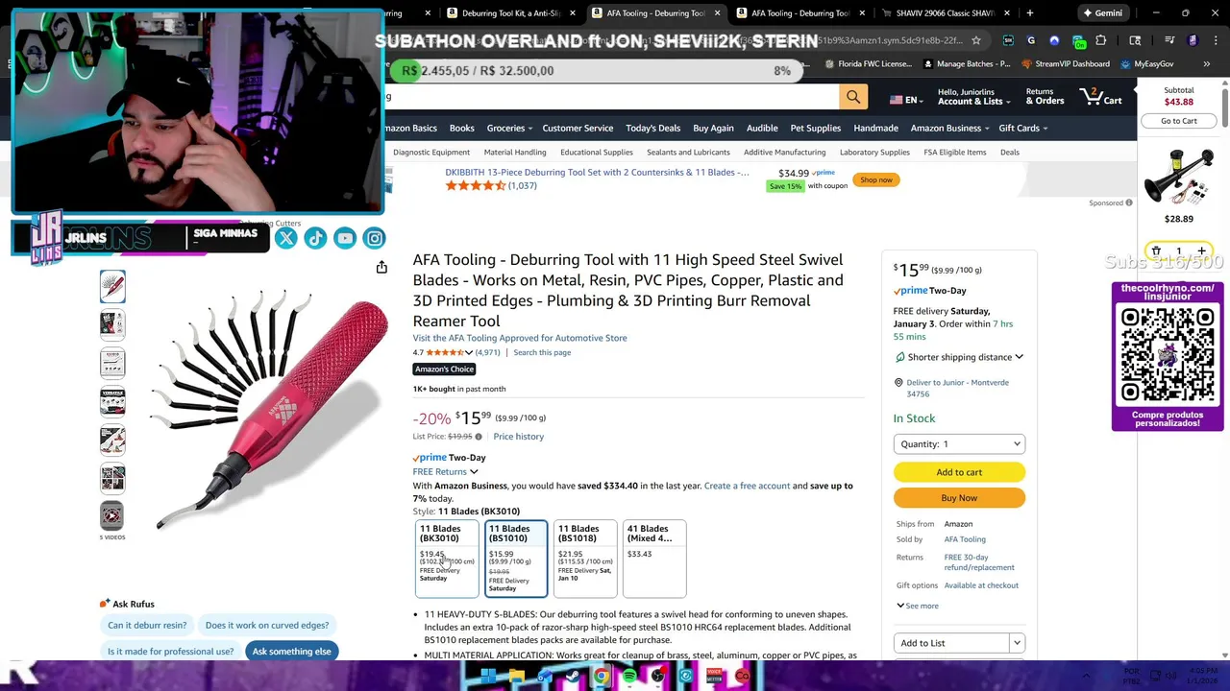Click the Gemini button in Chrome

point(1103,13)
